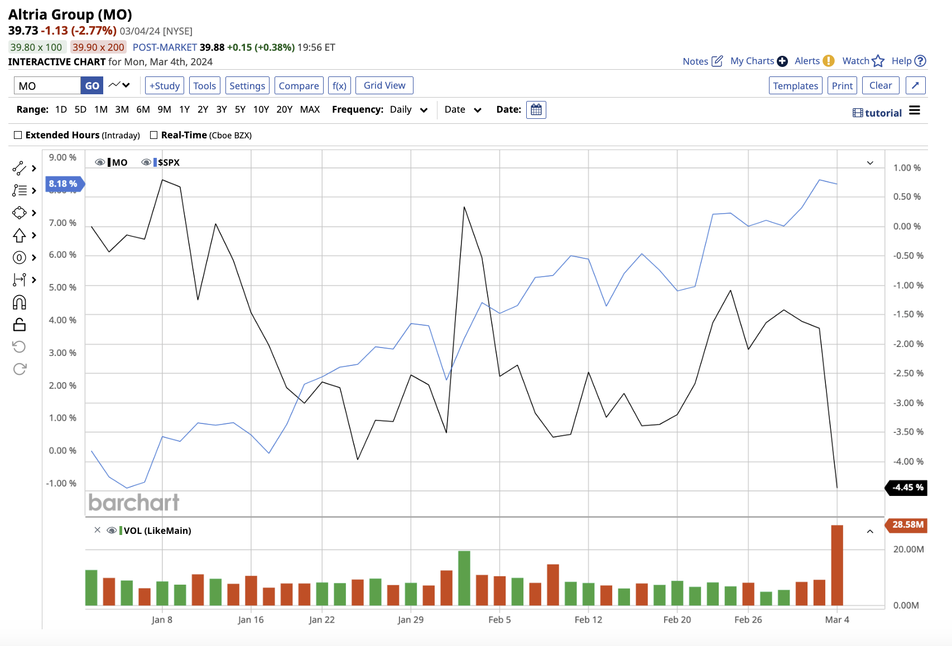The width and height of the screenshot is (952, 646).
Task: Click the undo arrow icon
Action: (19, 346)
